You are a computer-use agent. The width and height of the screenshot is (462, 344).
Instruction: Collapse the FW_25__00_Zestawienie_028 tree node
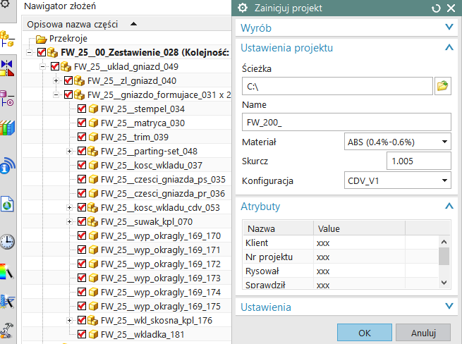click(29, 53)
